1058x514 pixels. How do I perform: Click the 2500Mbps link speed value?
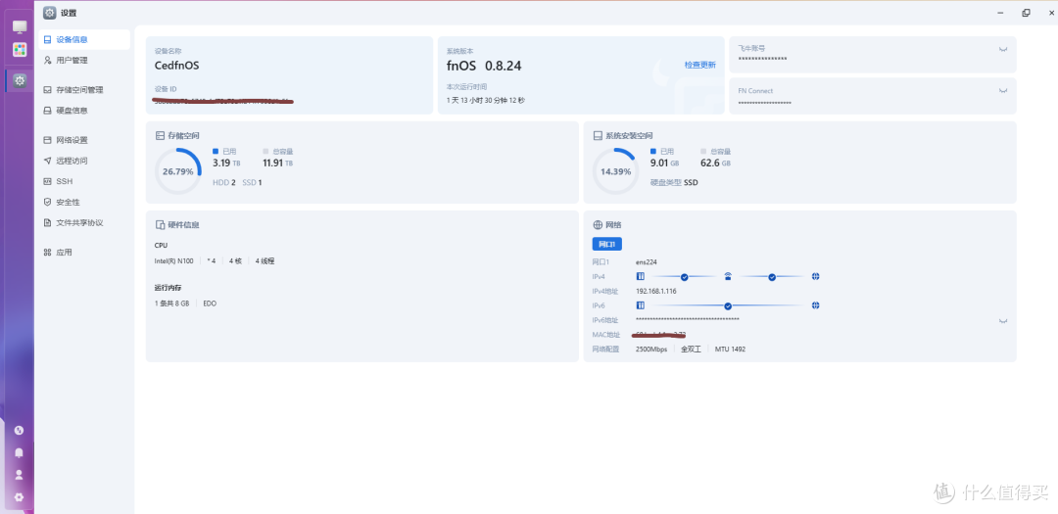pos(651,350)
